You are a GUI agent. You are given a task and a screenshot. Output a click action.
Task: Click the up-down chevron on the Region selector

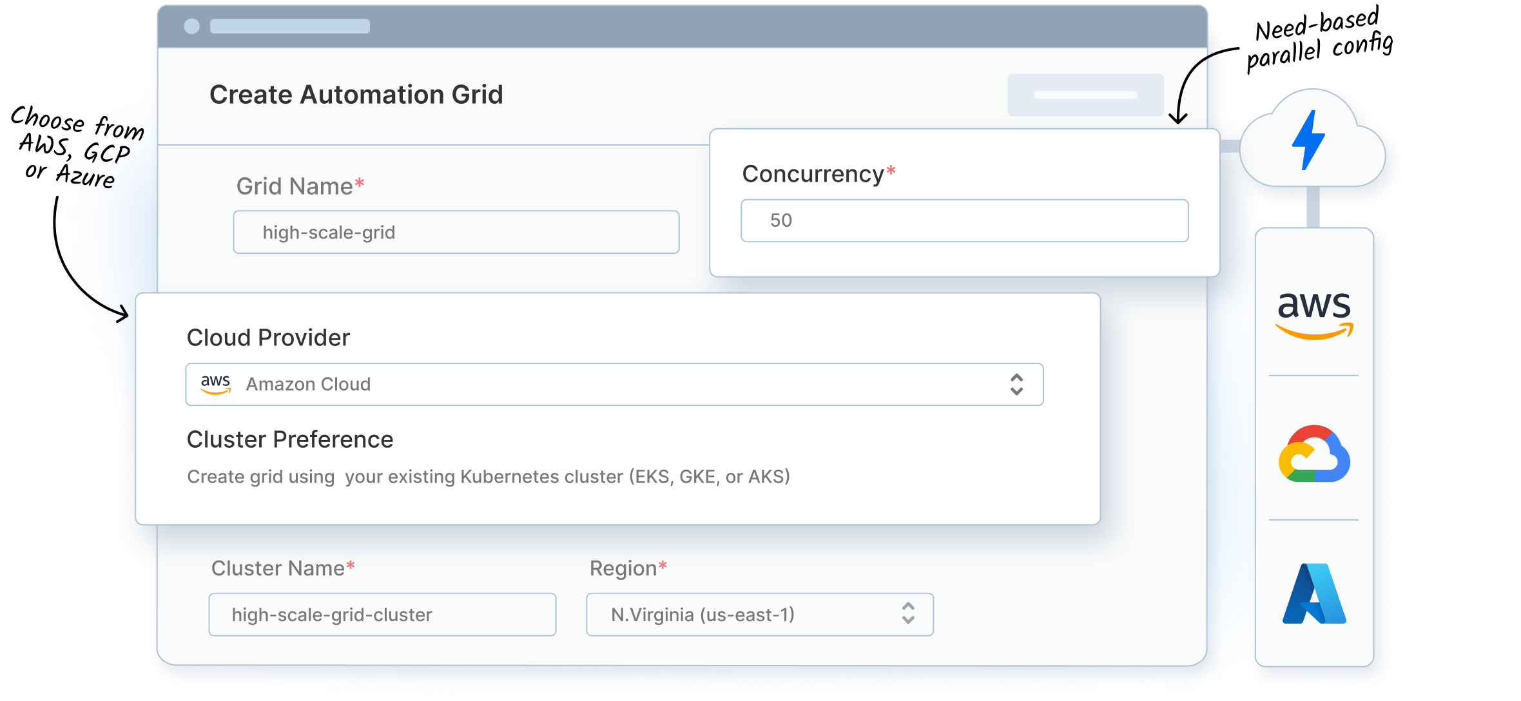click(x=908, y=614)
